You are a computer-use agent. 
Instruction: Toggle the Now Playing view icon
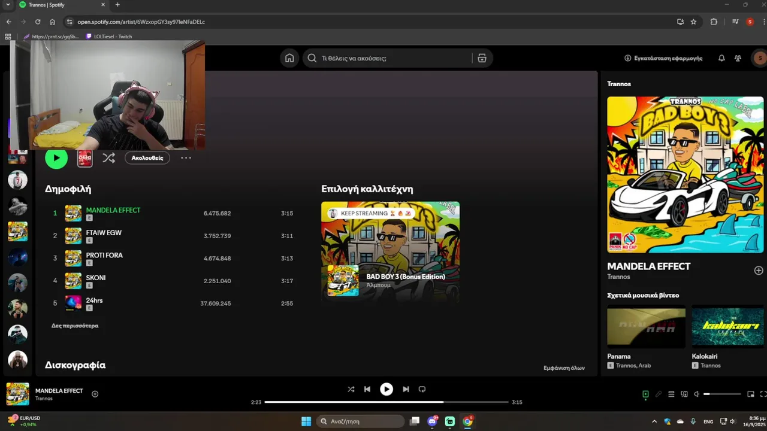[x=645, y=394]
